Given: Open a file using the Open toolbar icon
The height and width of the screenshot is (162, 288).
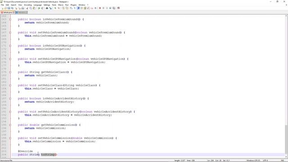Looking at the screenshot, I should (5, 8).
